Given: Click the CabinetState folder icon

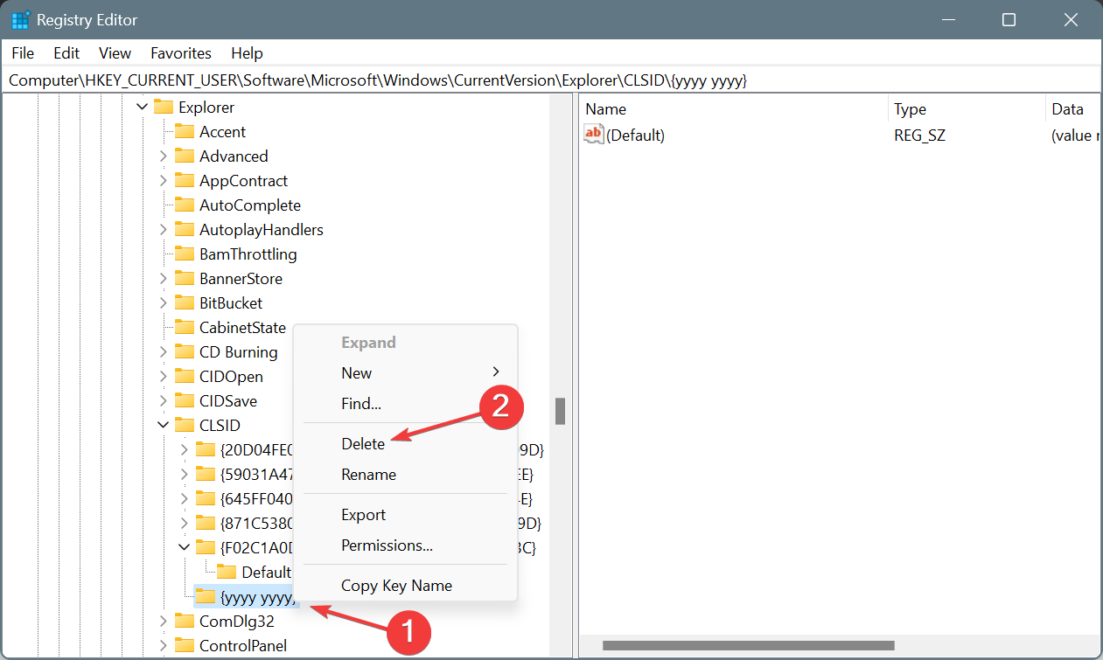Looking at the screenshot, I should [x=184, y=328].
